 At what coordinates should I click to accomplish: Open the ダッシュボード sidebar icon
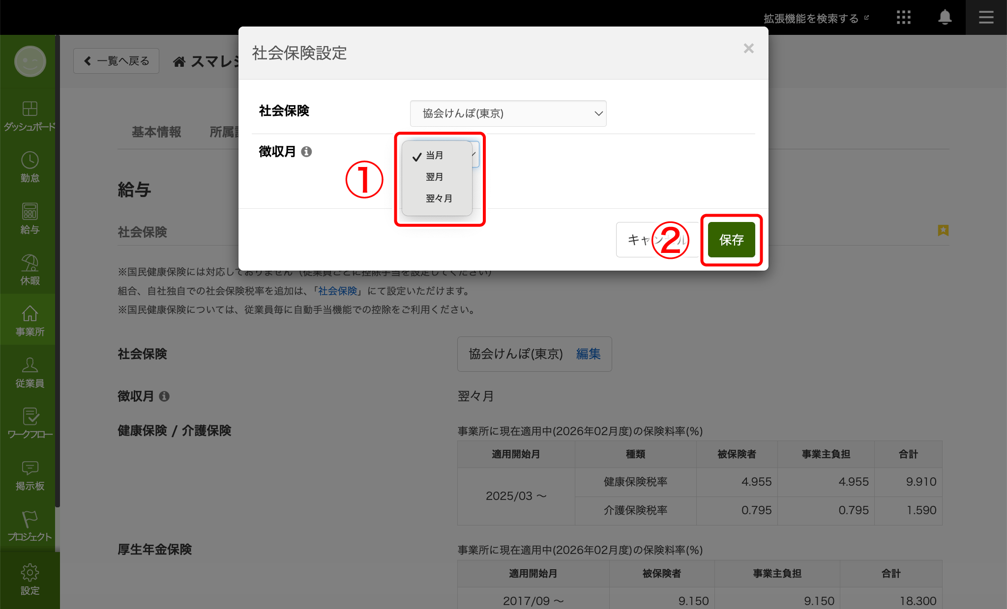[30, 109]
